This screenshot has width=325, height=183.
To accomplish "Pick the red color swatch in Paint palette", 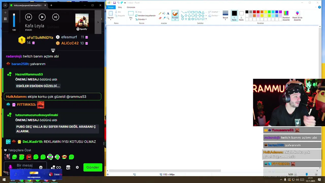I will pyautogui.click(x=258, y=12).
